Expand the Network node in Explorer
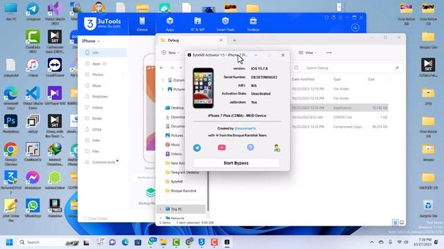The width and height of the screenshot is (444, 249). click(x=160, y=219)
